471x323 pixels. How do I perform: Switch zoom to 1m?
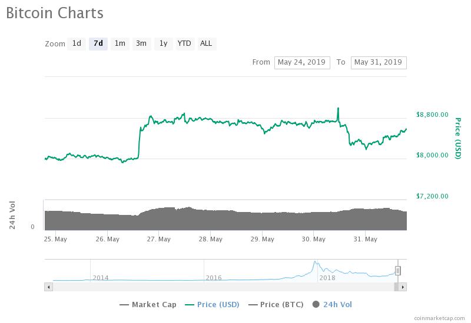120,43
